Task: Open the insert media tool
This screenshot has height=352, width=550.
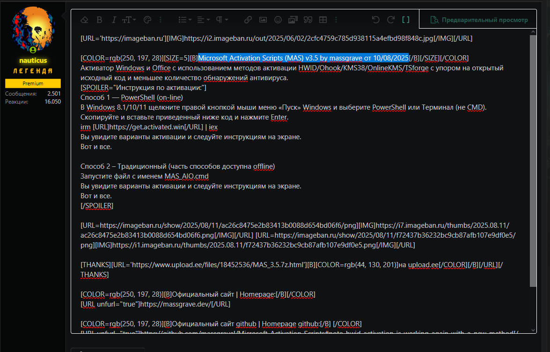Action: tap(293, 20)
